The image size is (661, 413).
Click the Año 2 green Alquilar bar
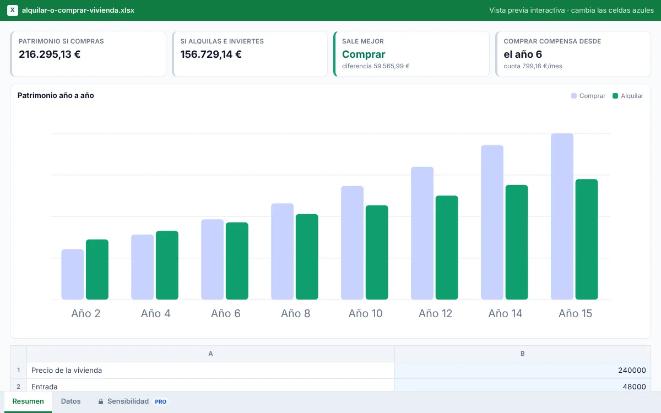97,269
